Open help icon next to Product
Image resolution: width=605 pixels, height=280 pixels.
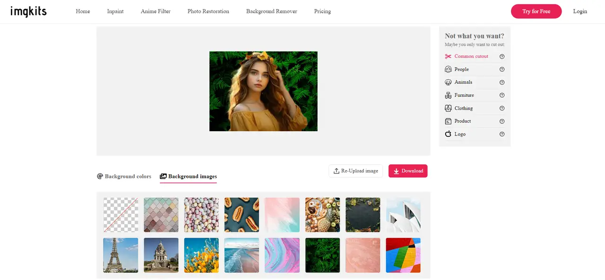tap(502, 121)
